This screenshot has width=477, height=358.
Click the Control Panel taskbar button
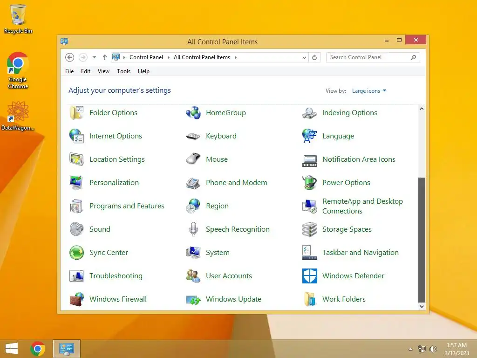click(67, 349)
